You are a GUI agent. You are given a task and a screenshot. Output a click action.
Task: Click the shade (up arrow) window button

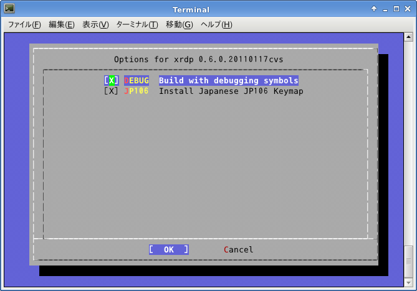(x=374, y=9)
